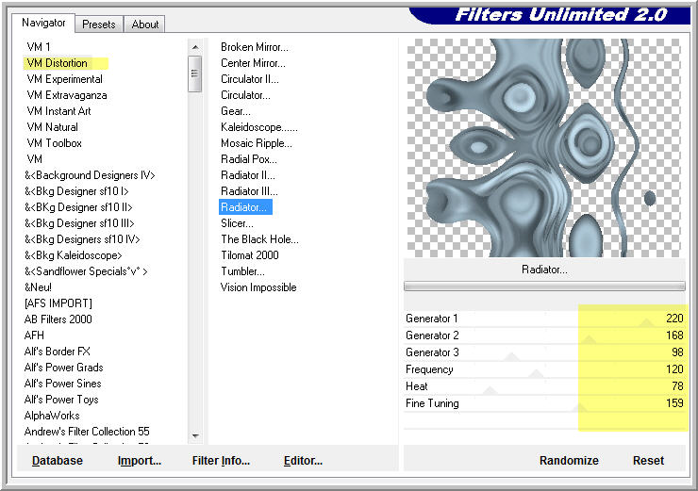Select Alf's Power Toys category
698x491 pixels.
pyautogui.click(x=61, y=399)
